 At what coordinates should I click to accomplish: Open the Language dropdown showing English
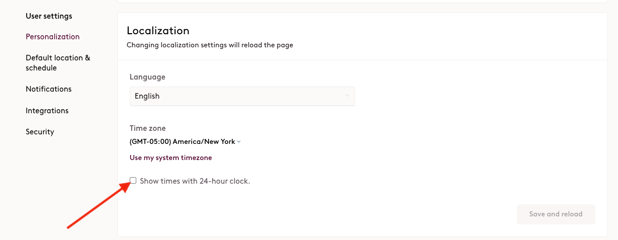[242, 96]
